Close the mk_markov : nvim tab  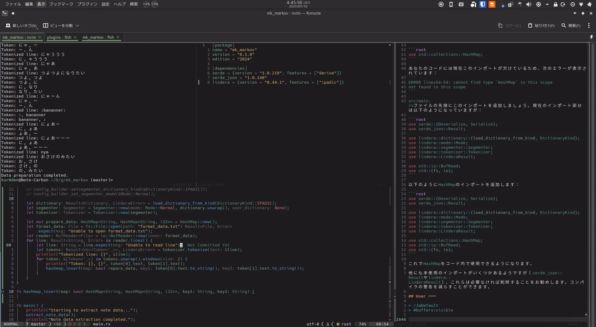(40, 37)
